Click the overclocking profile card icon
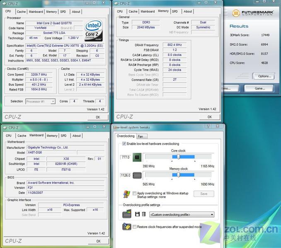Screen dimensions: 281x248 [127, 214]
